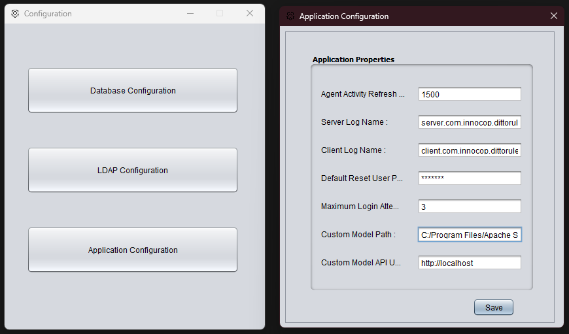
Task: Click into the Server Log Name field
Action: [x=470, y=122]
